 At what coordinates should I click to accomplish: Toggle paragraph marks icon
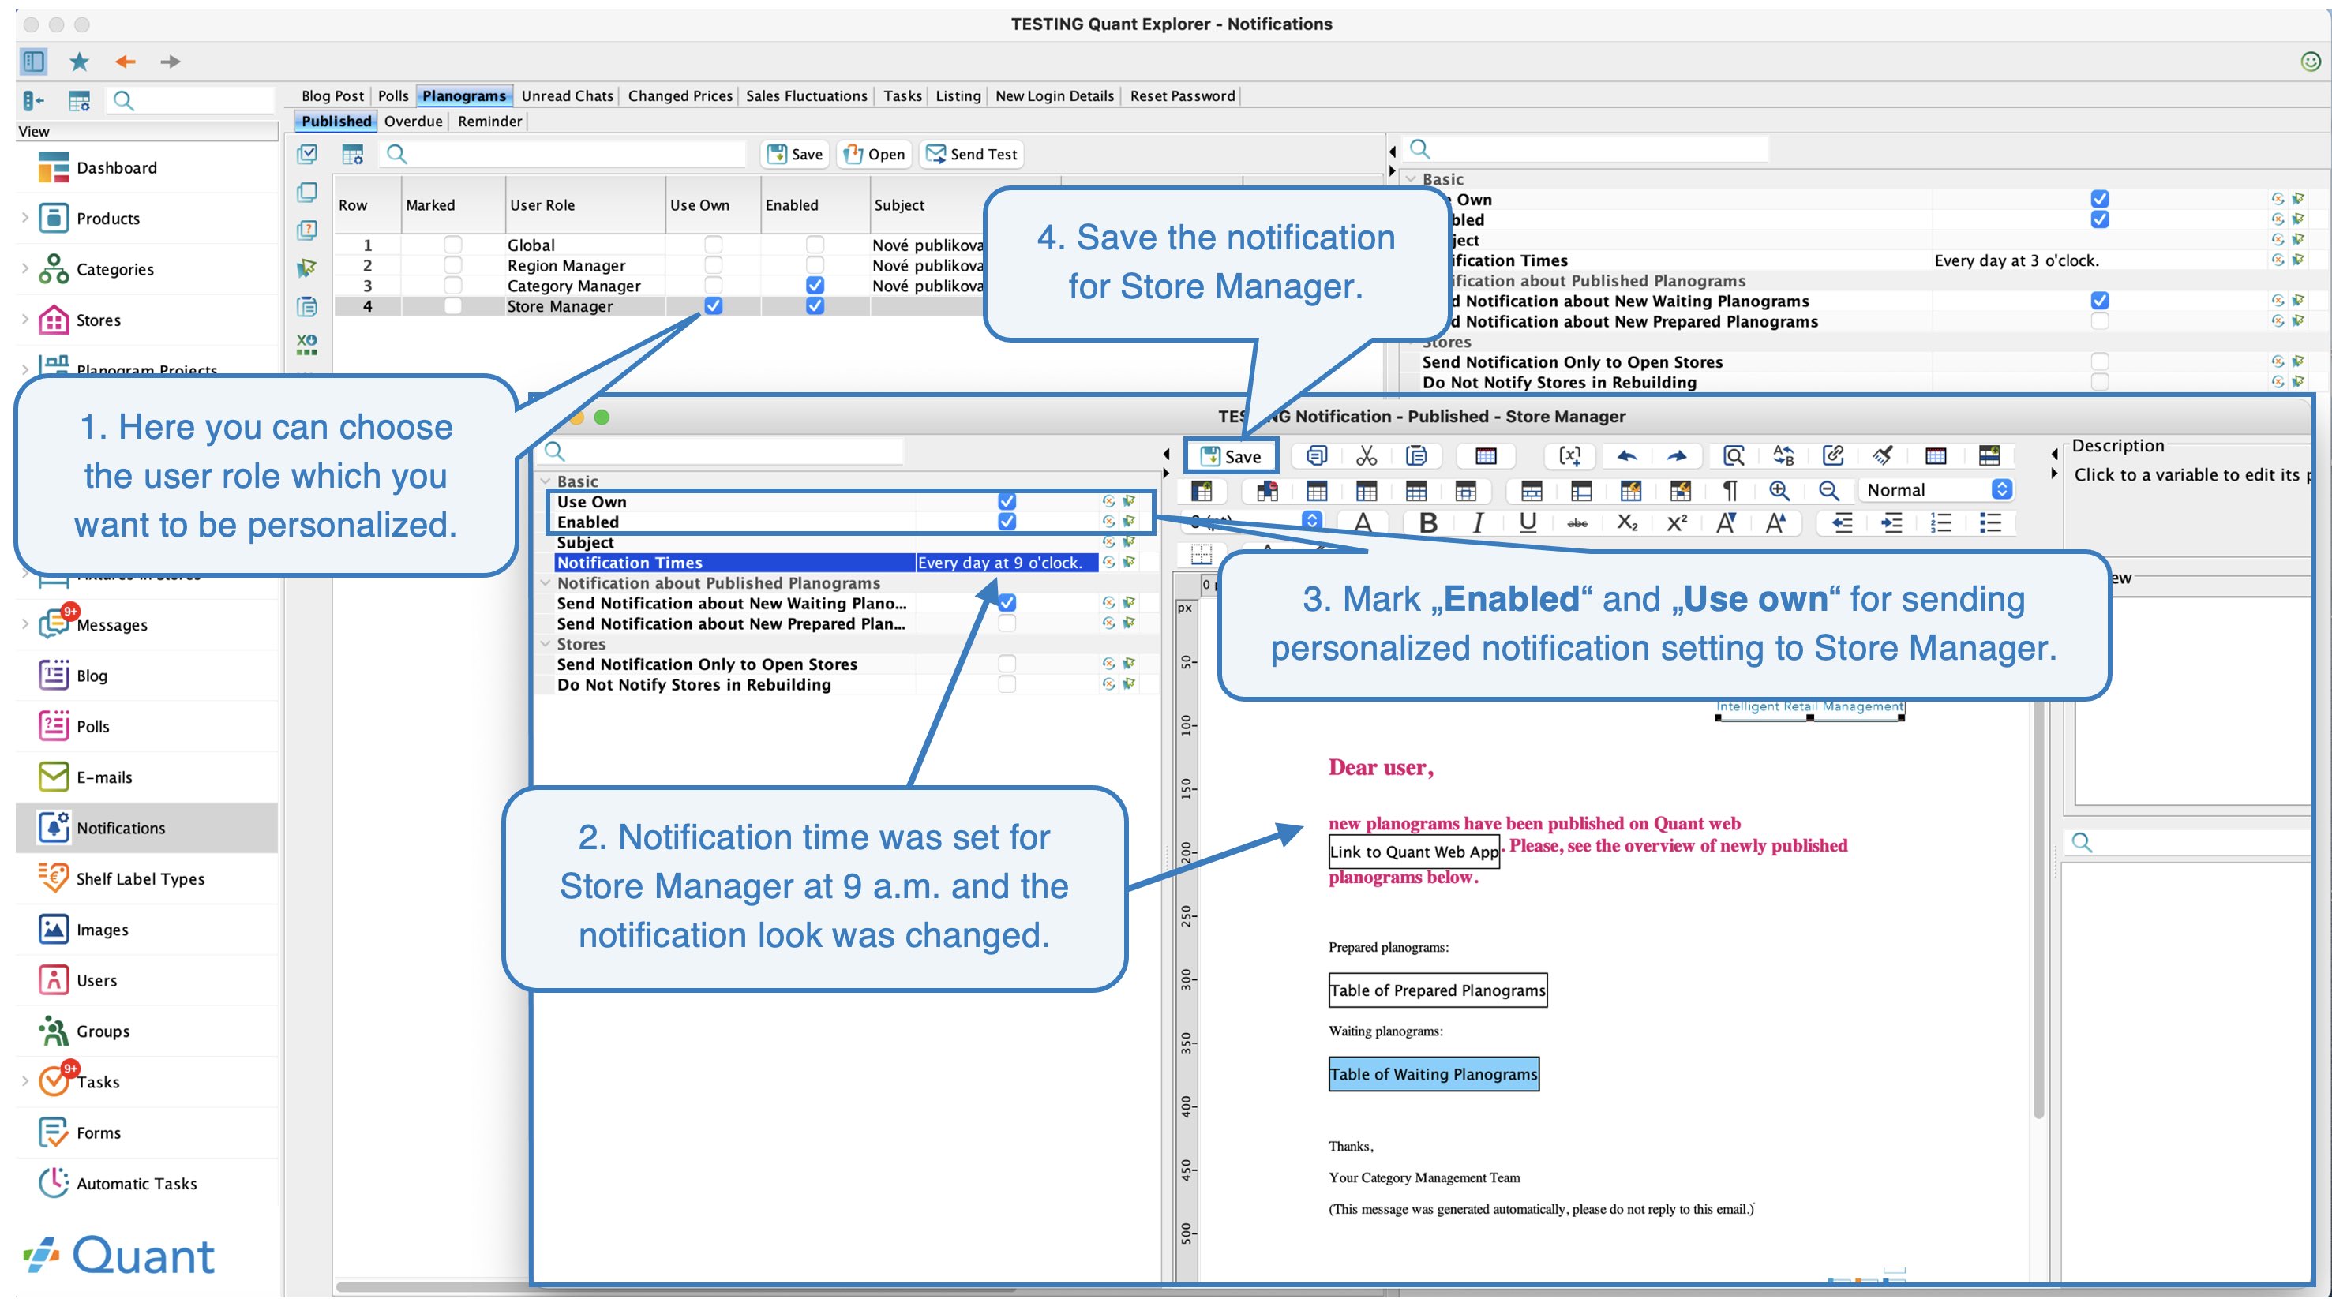pyautogui.click(x=1729, y=490)
